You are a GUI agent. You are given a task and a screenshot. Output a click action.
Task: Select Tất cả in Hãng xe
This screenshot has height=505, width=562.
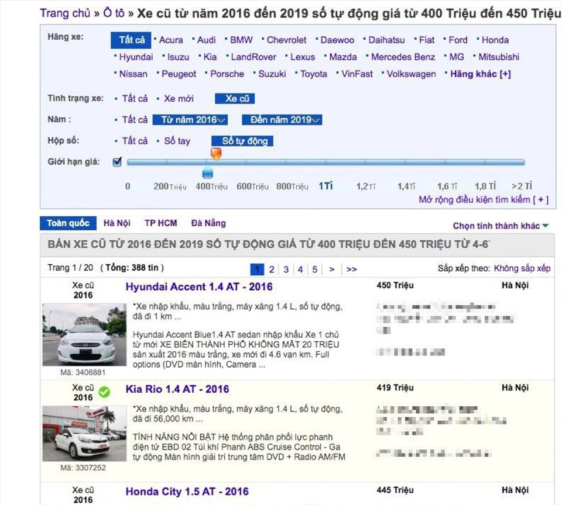pyautogui.click(x=131, y=40)
